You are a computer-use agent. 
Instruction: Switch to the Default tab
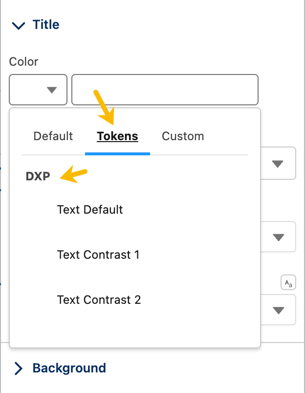(x=53, y=136)
